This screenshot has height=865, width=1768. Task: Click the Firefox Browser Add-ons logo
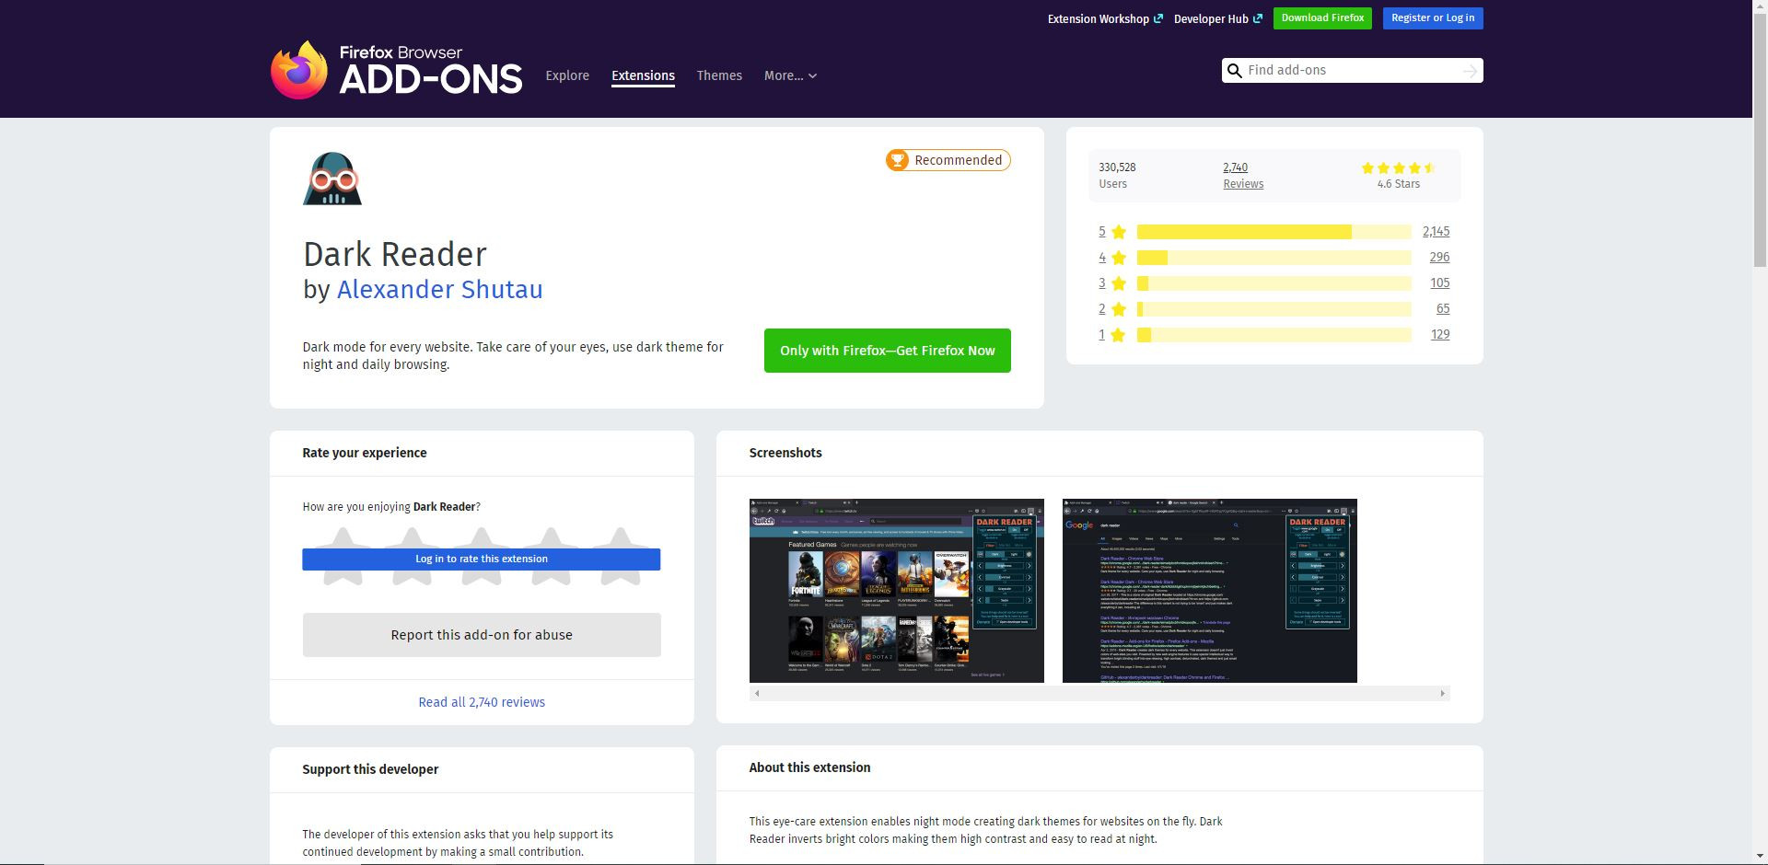point(396,70)
